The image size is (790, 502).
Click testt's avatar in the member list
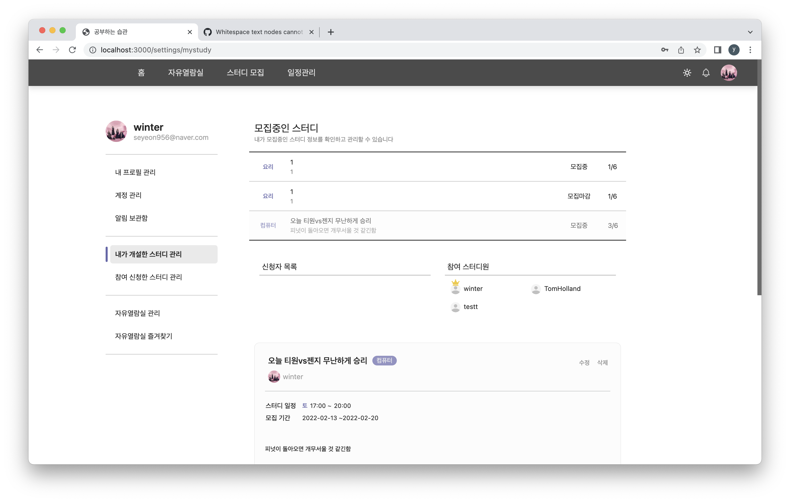pos(455,307)
